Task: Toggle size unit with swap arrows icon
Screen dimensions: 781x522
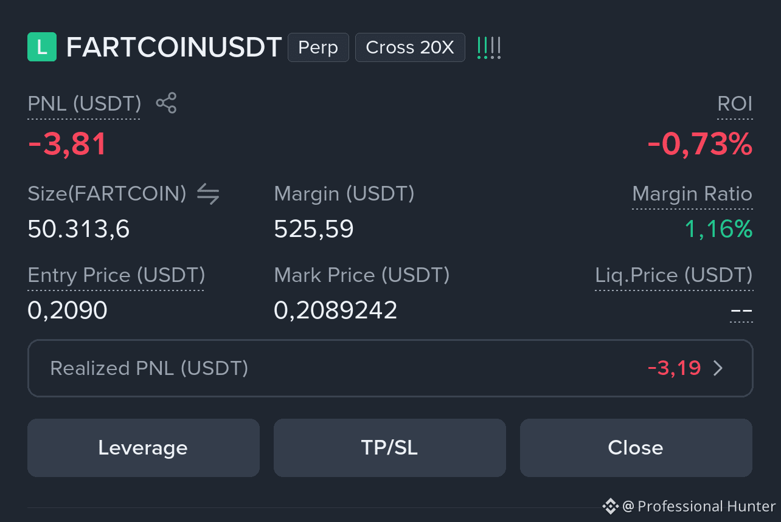Action: pyautogui.click(x=208, y=194)
